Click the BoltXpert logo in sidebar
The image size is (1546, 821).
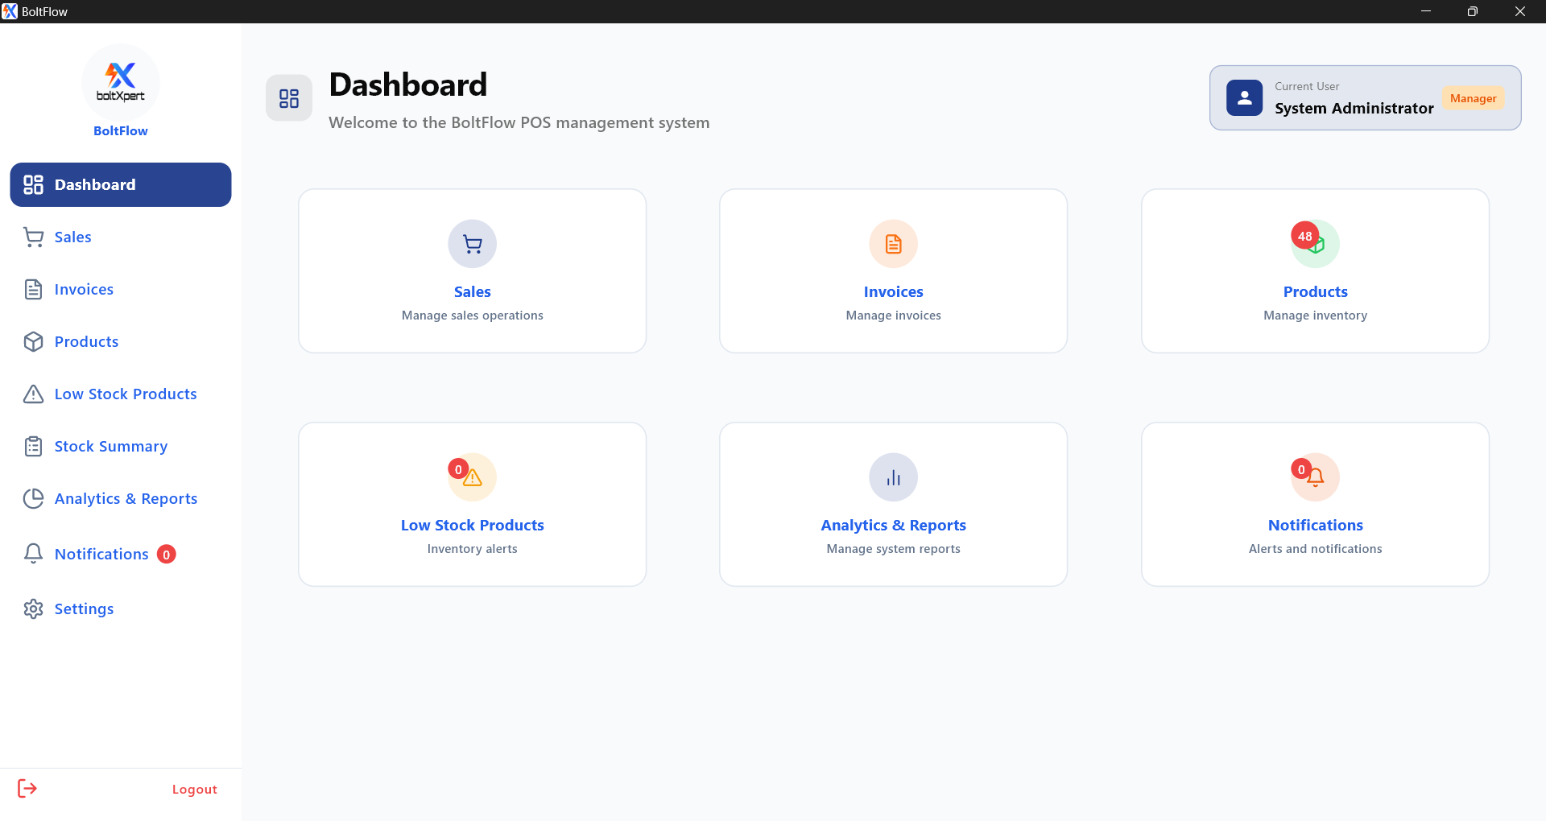(x=121, y=82)
